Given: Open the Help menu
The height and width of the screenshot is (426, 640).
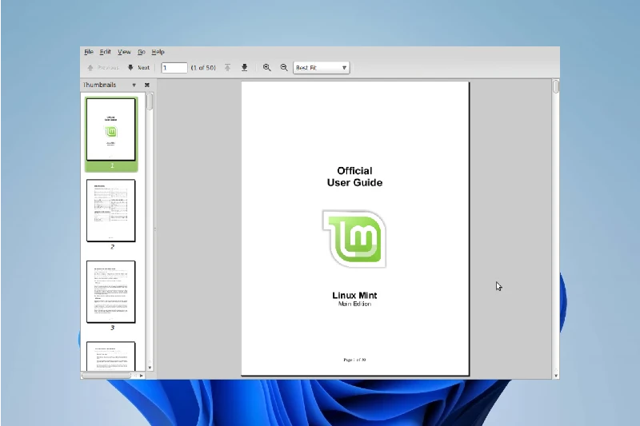Looking at the screenshot, I should coord(158,52).
